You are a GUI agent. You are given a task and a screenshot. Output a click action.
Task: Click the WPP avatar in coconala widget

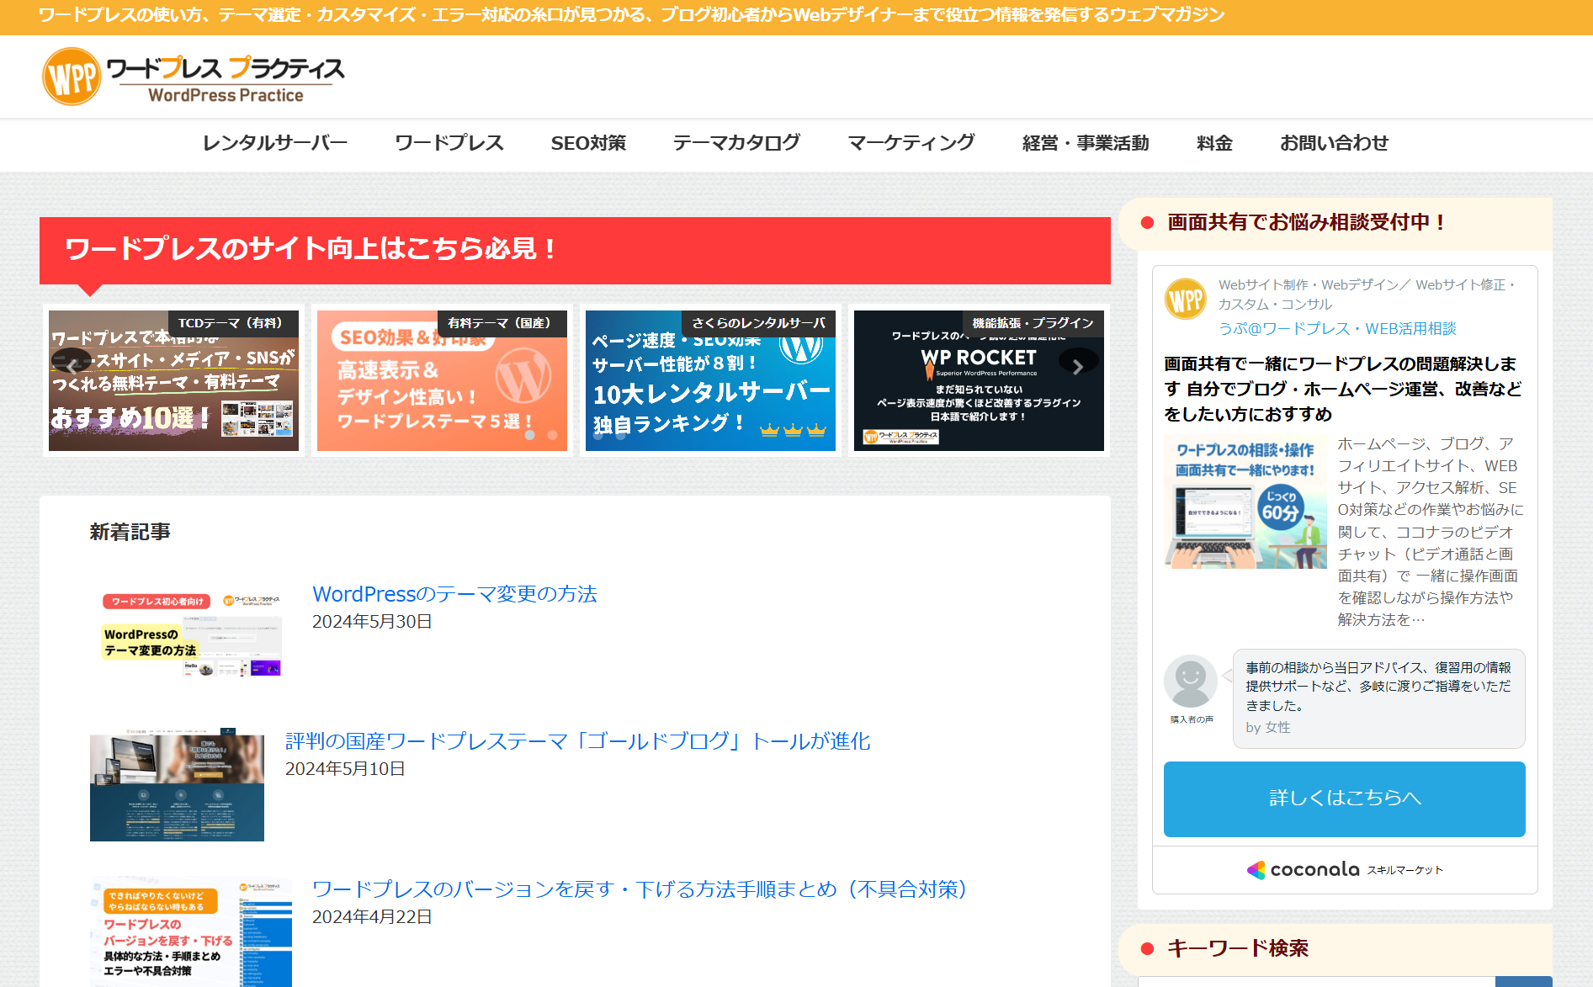click(1186, 298)
